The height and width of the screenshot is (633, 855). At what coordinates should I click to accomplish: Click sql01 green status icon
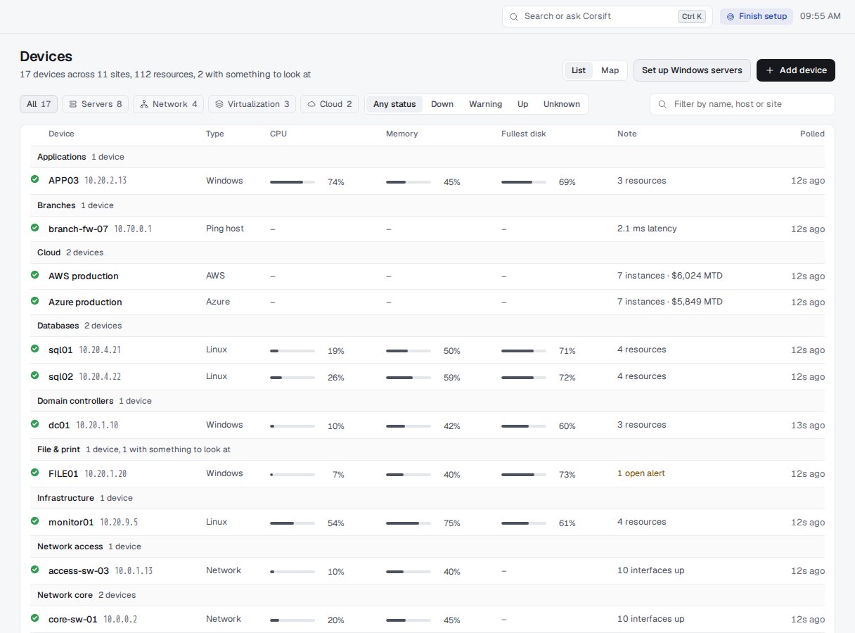pyautogui.click(x=34, y=348)
